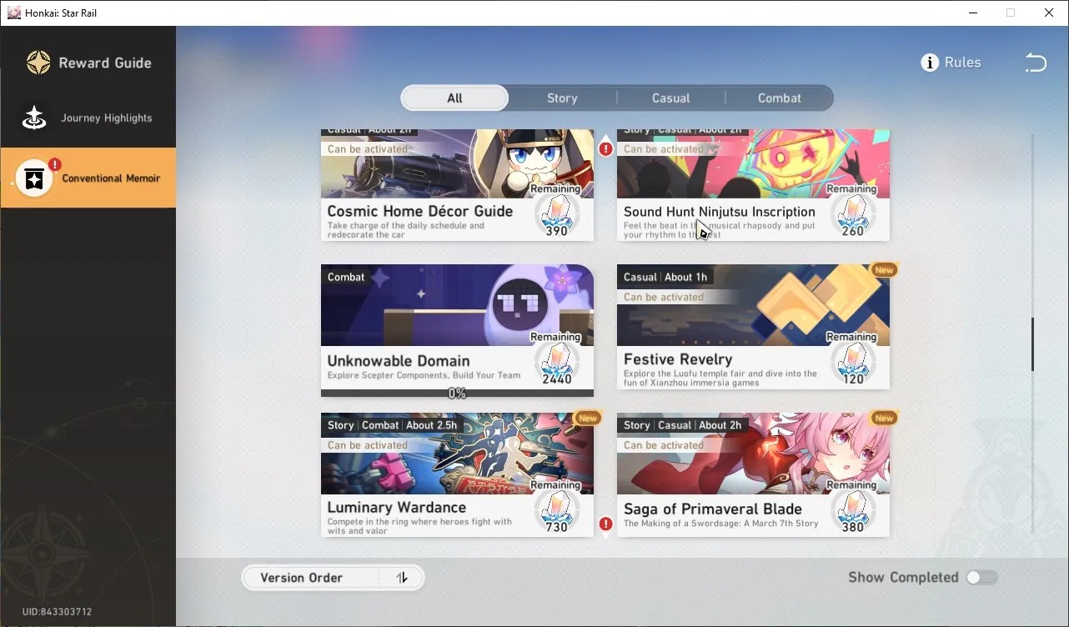Select the Combat filter tab
Viewport: 1069px width, 627px height.
[x=780, y=98]
